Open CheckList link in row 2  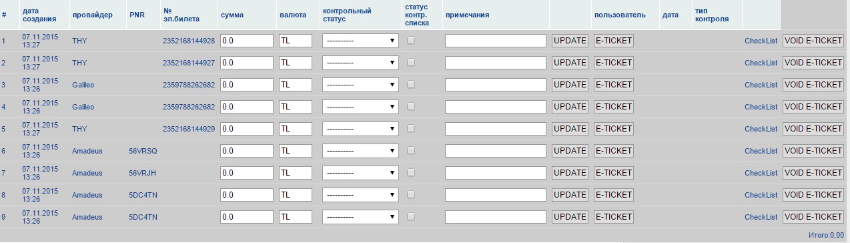[761, 63]
